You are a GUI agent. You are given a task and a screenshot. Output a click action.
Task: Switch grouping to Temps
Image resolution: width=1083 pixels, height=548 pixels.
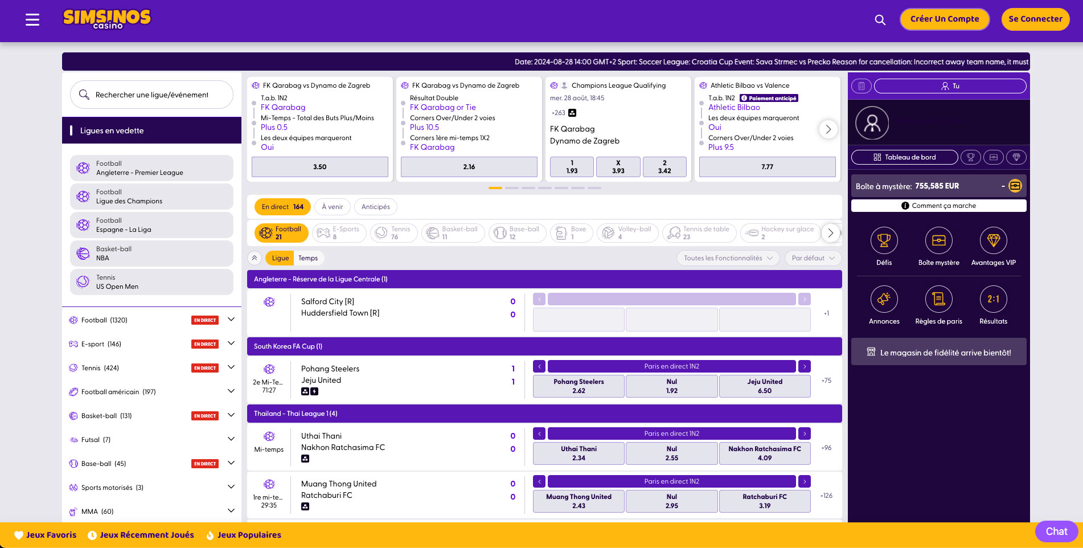pos(308,258)
